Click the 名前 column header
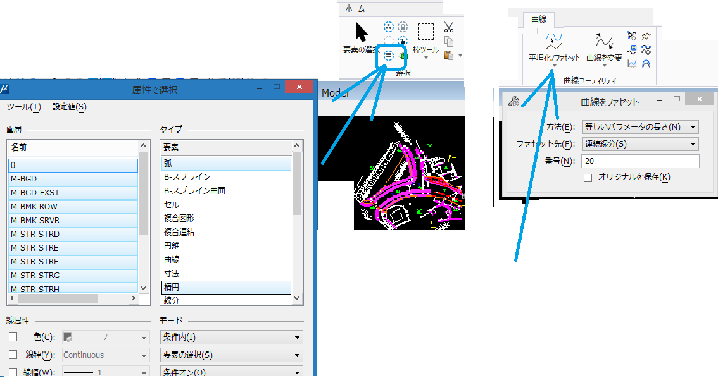The height and width of the screenshot is (378, 718). point(73,147)
